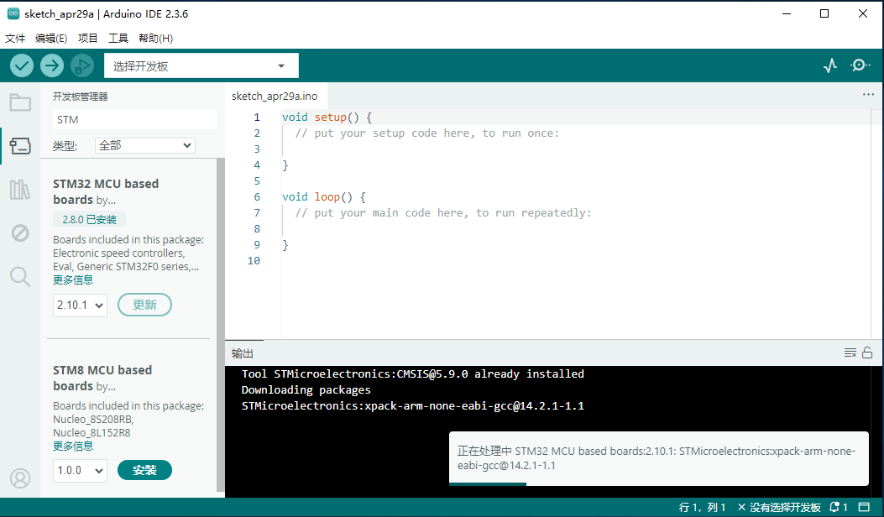This screenshot has width=884, height=517.
Task: Open the Search magnifier sidebar icon
Action: [20, 276]
